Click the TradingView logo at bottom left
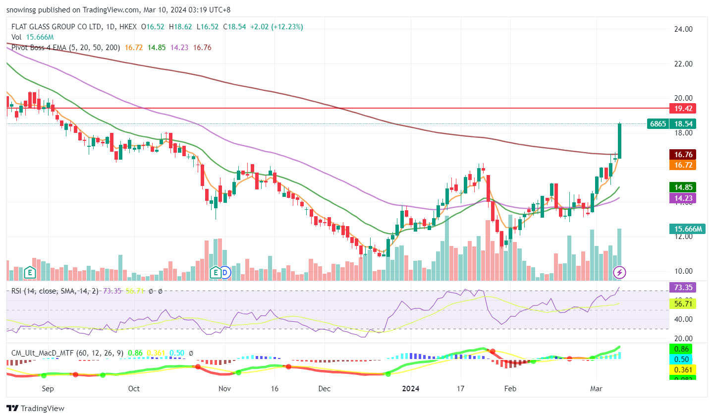The width and height of the screenshot is (714, 419). (36, 408)
